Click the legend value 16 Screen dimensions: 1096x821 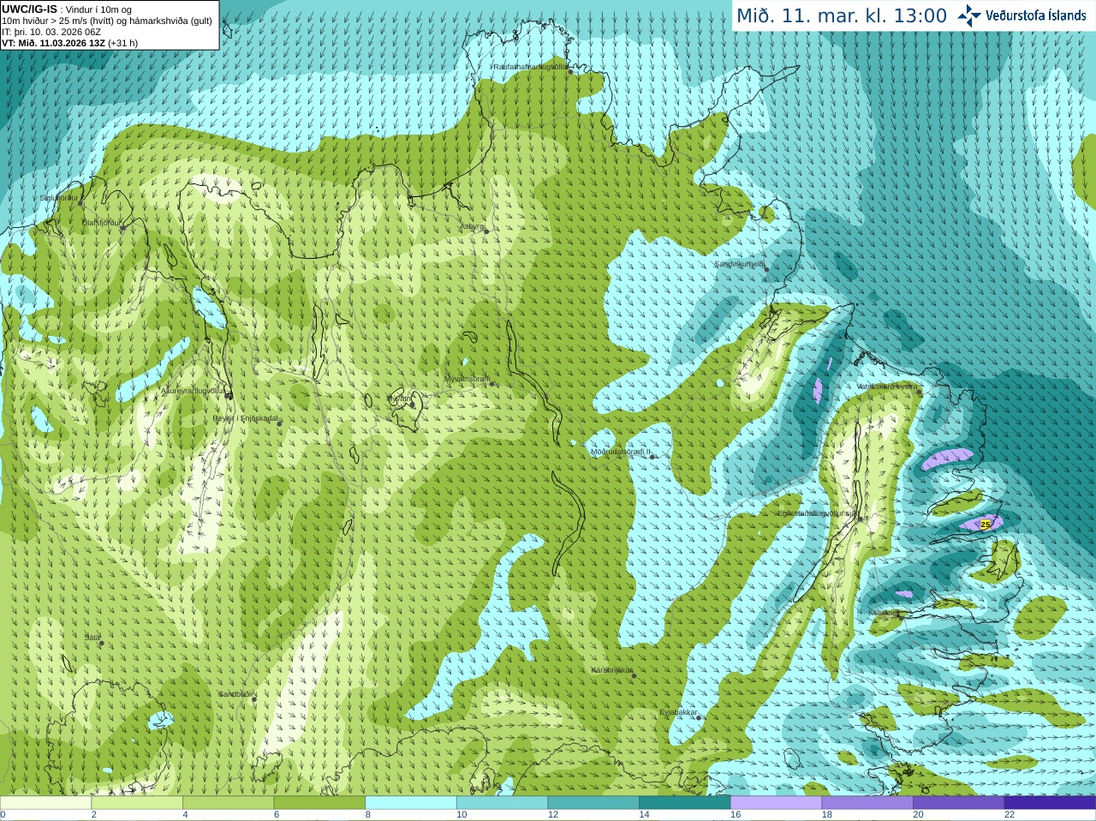(x=736, y=815)
